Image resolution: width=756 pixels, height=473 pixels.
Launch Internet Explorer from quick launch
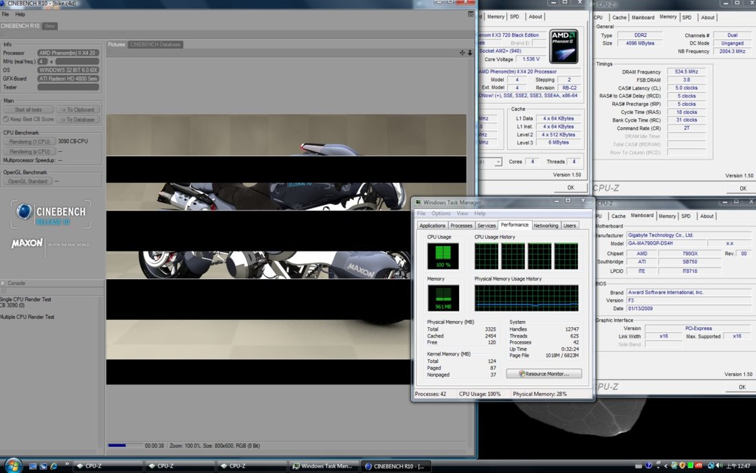click(x=54, y=466)
